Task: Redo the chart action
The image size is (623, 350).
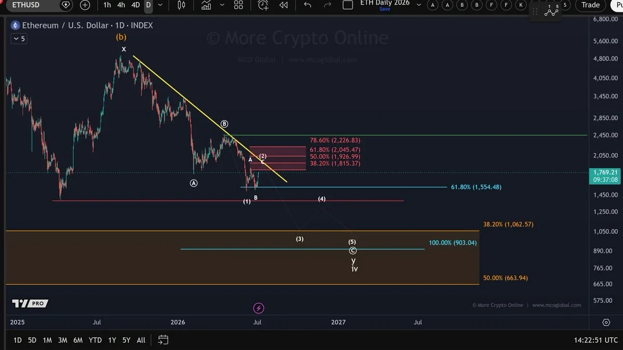Action: 328,5
